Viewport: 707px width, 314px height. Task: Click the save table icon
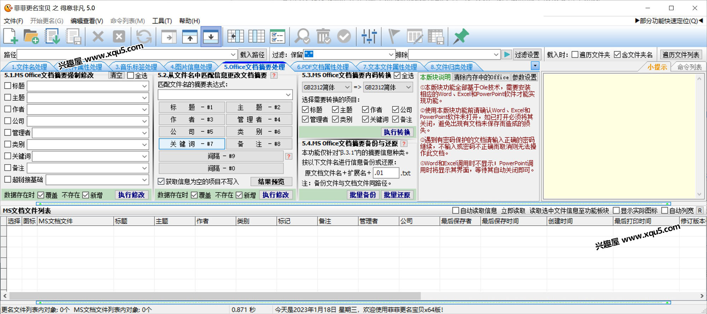[436, 36]
